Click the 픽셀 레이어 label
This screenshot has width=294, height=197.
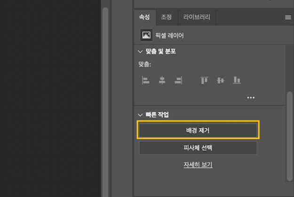click(169, 35)
